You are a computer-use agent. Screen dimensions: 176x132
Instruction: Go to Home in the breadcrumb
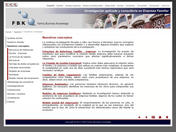[8, 32]
